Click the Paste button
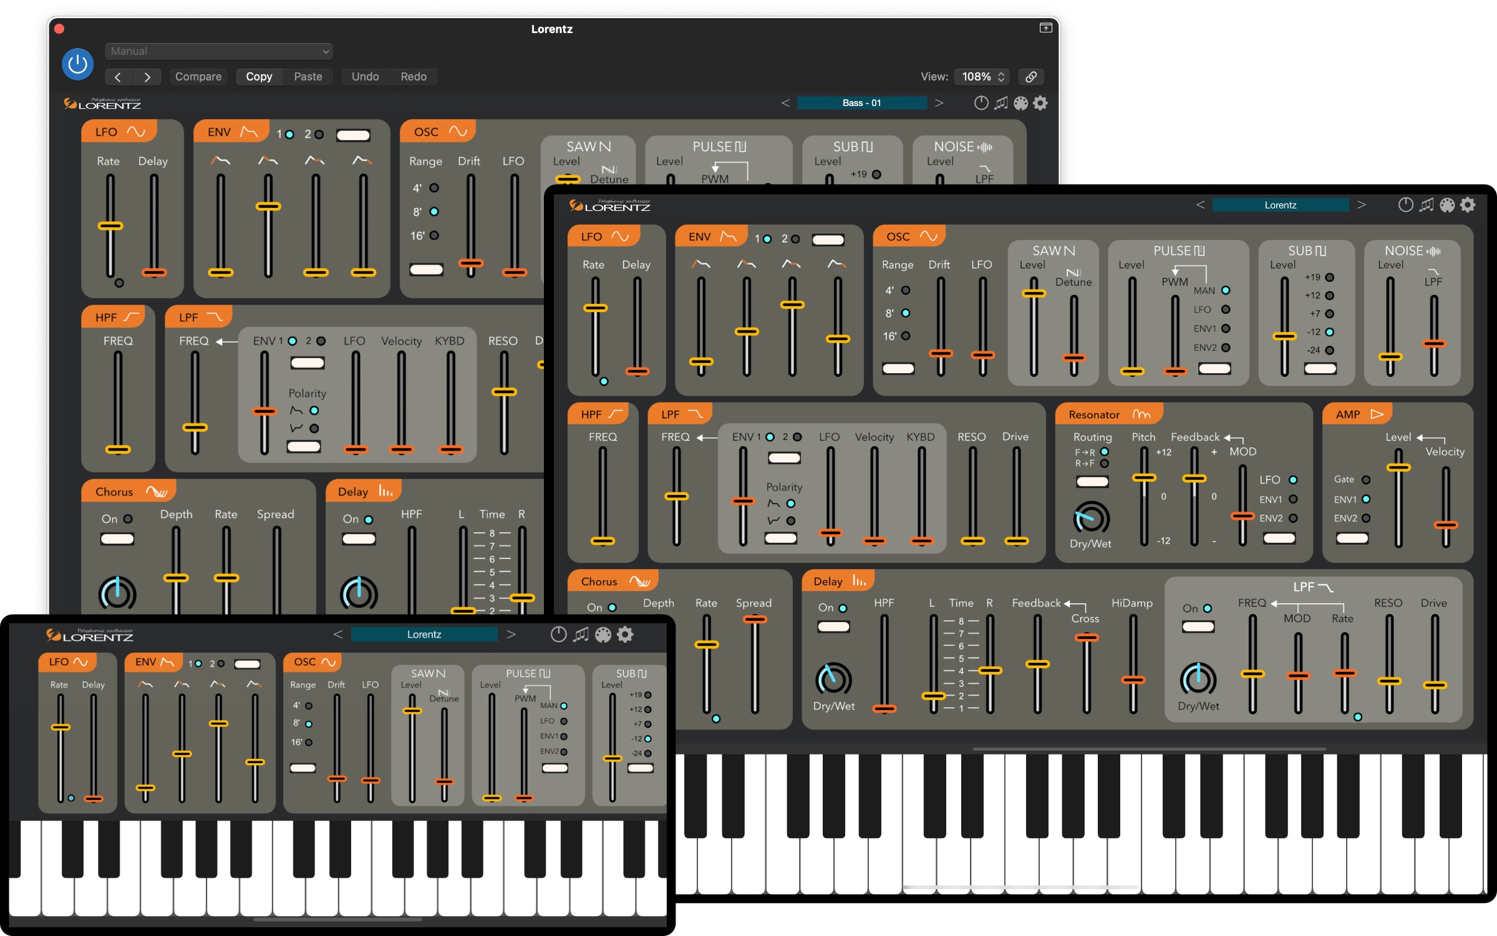1497x936 pixels. click(308, 77)
